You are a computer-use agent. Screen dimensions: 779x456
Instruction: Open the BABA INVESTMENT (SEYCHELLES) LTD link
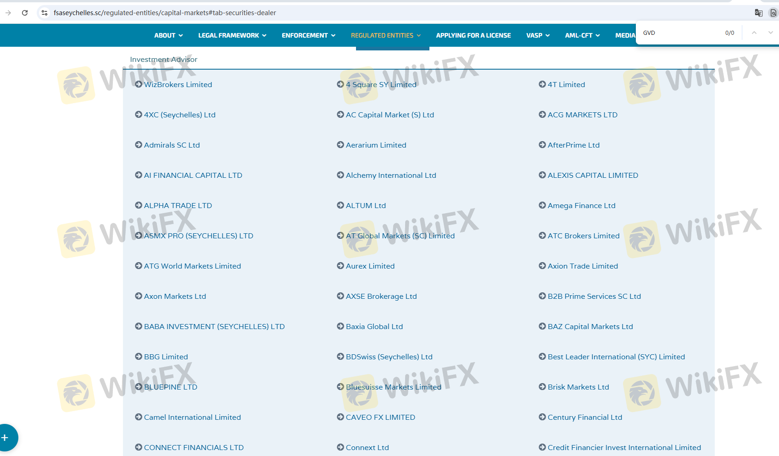pos(214,326)
